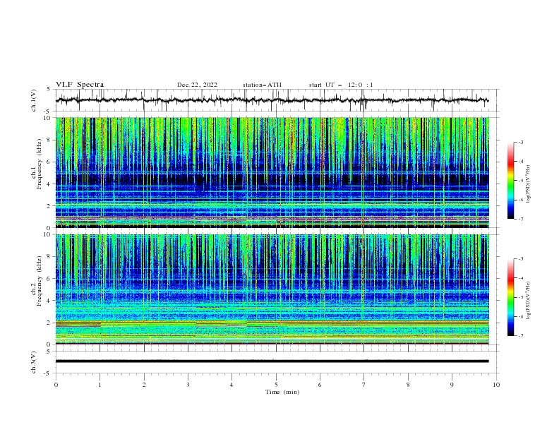The width and height of the screenshot is (559, 432).
Task: Click the "VLF Spectra" plot title
Action: 80,85
